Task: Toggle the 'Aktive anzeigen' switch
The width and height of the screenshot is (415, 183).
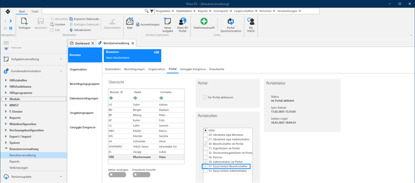Action: (x=117, y=175)
